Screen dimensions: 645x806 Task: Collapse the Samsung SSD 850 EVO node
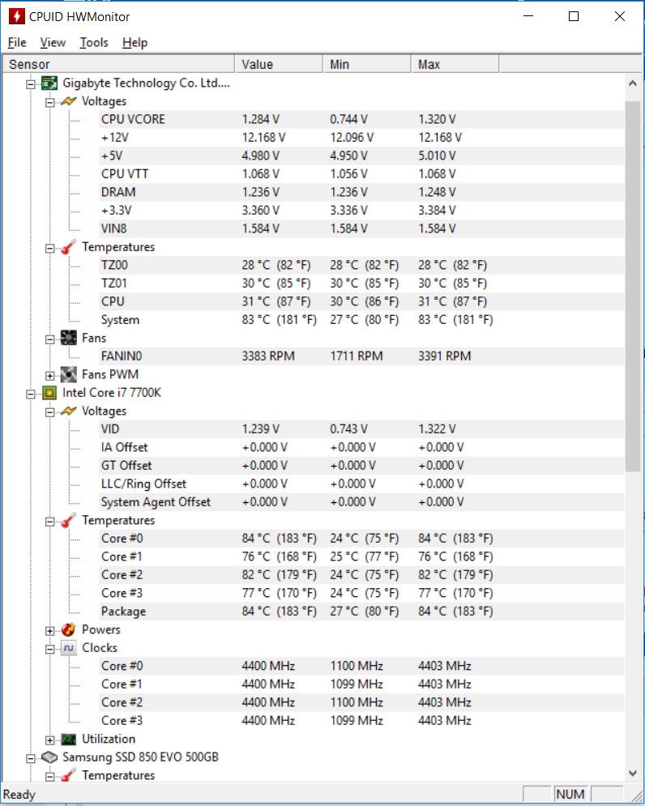tap(31, 758)
